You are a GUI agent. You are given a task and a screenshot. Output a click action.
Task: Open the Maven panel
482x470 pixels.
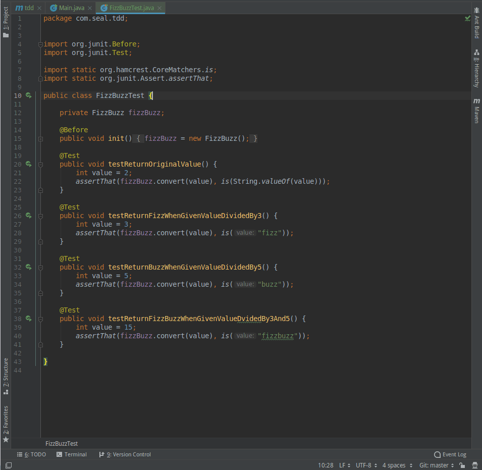pyautogui.click(x=476, y=111)
